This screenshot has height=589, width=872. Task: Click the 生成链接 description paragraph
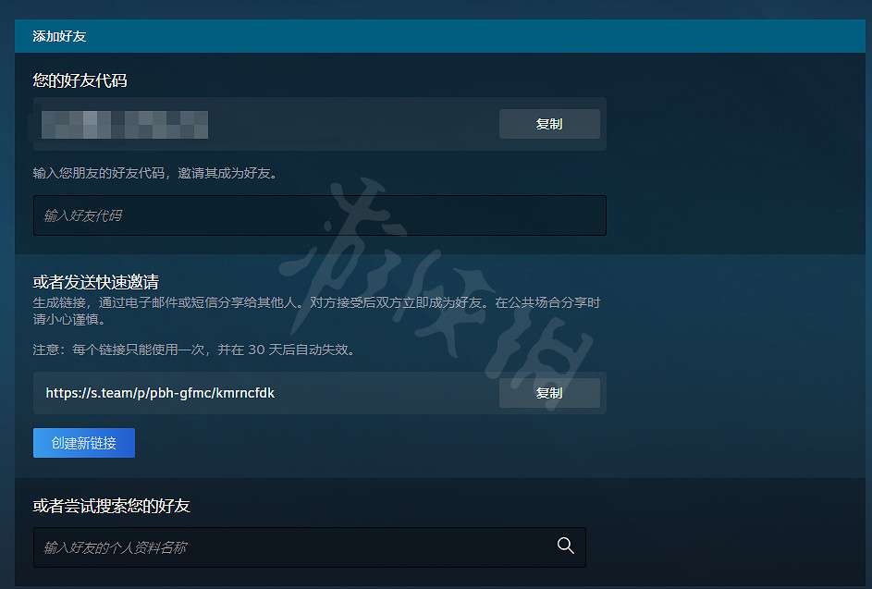click(x=316, y=311)
